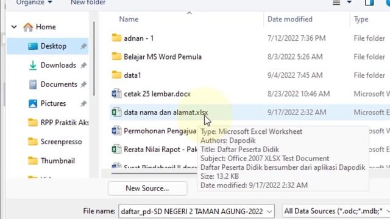This screenshot has height=219, width=390.
Task: Click File folder type of adnan - 1
Action: coord(369,38)
